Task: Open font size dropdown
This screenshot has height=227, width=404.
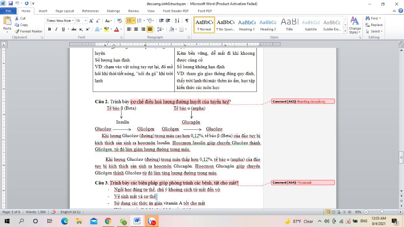Action: click(x=86, y=20)
